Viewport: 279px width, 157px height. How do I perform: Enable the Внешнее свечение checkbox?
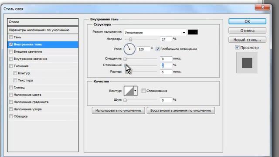tap(11, 51)
